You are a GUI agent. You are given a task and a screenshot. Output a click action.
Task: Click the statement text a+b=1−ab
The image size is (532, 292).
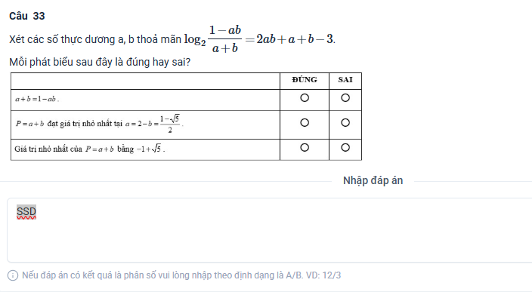point(37,100)
